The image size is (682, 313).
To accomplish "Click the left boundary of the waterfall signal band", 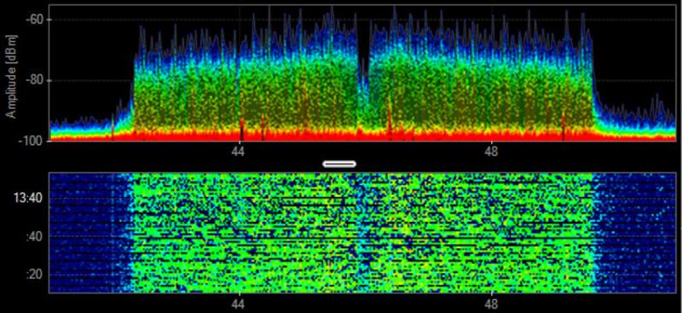I will point(130,233).
